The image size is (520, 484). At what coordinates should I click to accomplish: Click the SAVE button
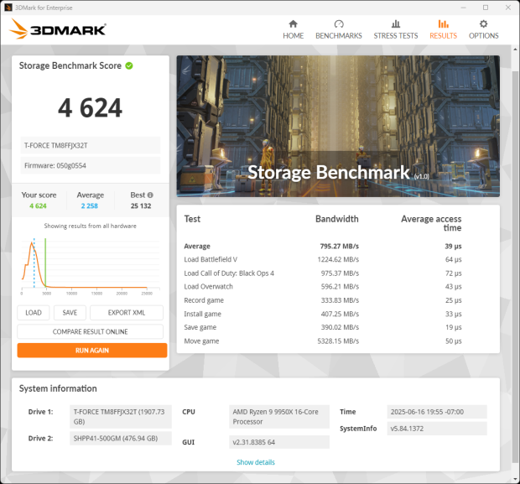coord(70,313)
